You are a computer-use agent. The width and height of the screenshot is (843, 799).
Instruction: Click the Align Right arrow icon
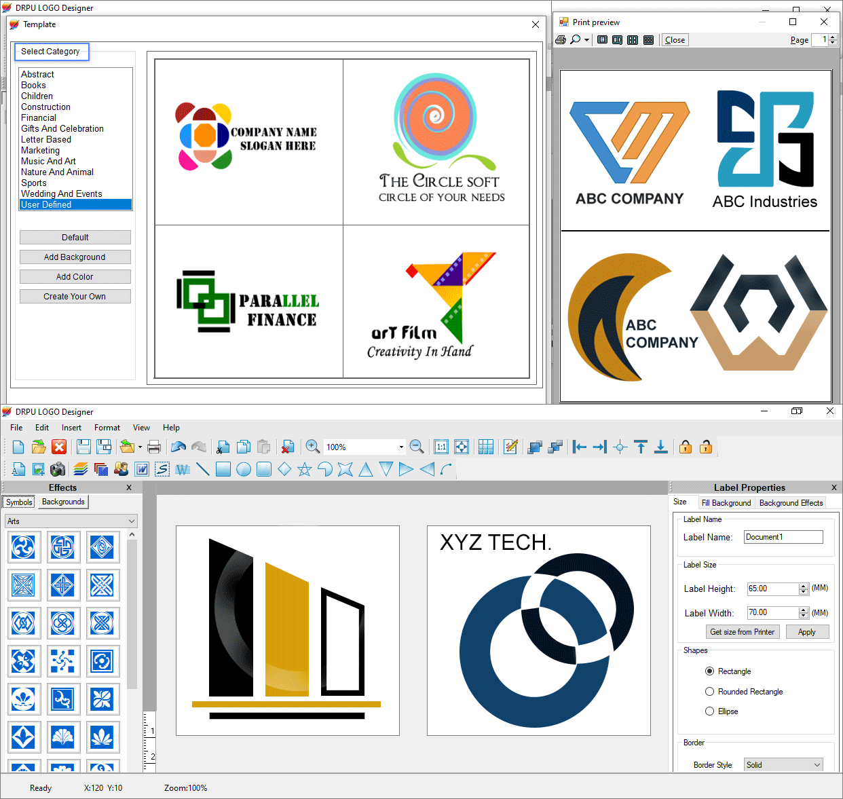(600, 447)
